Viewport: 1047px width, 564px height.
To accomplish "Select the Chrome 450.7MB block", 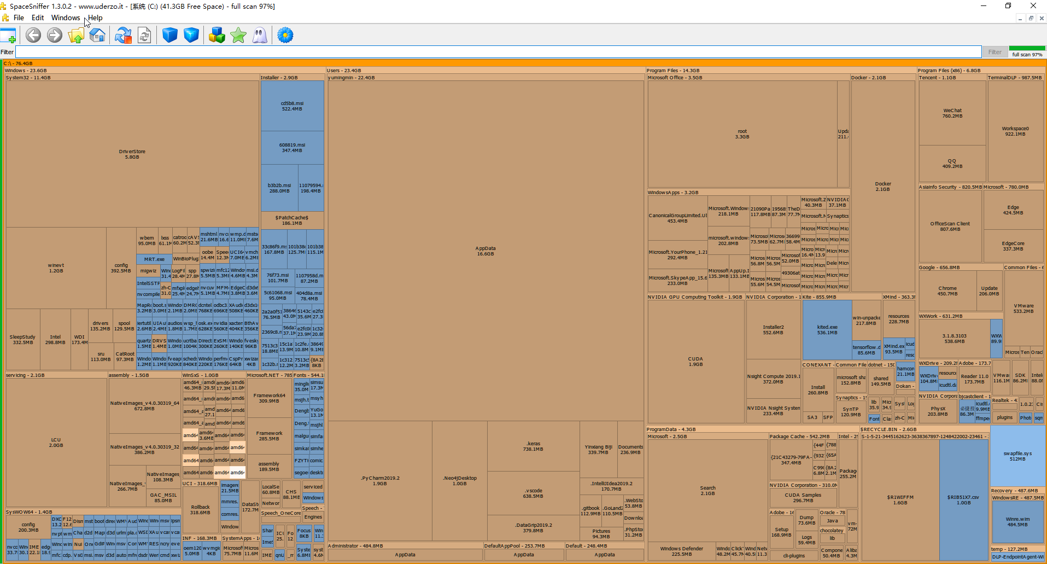I will pos(947,291).
